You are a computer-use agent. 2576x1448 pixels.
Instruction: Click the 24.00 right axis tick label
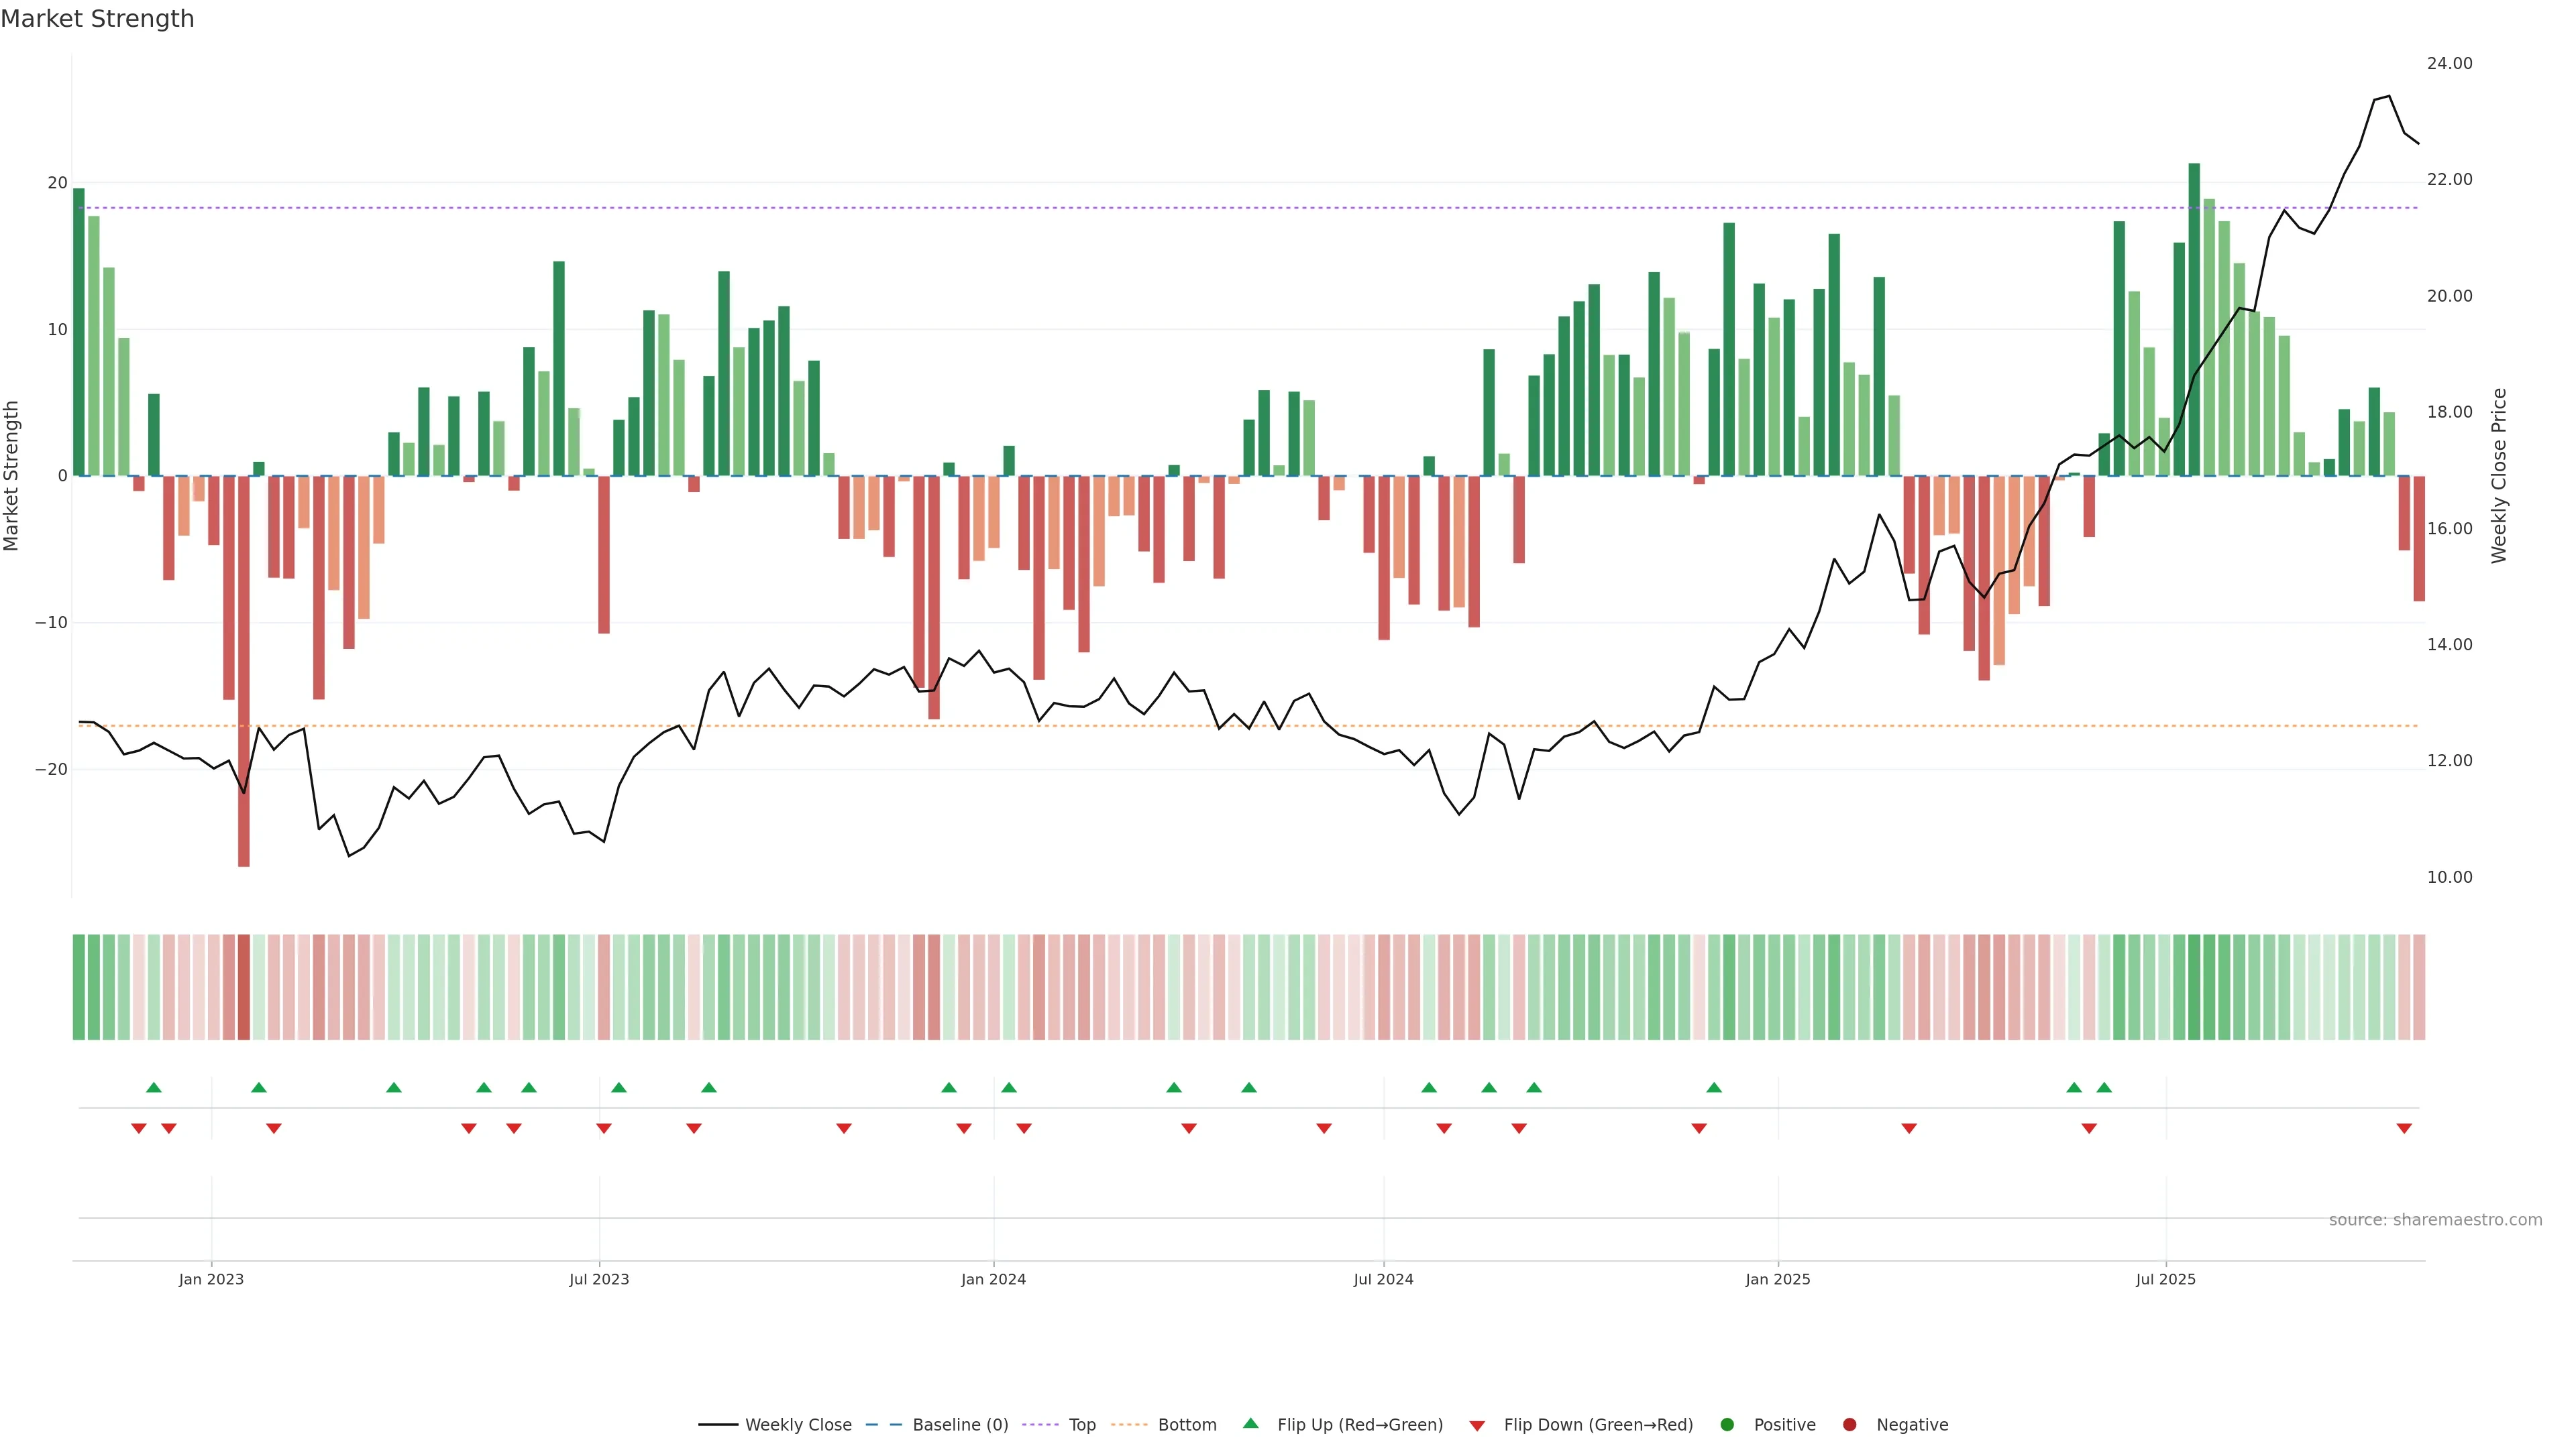coord(2449,63)
